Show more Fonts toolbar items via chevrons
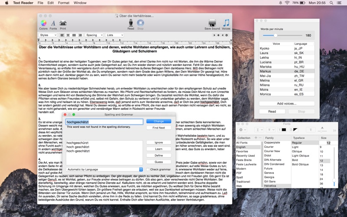The width and height of the screenshot is (347, 217). coord(334,130)
